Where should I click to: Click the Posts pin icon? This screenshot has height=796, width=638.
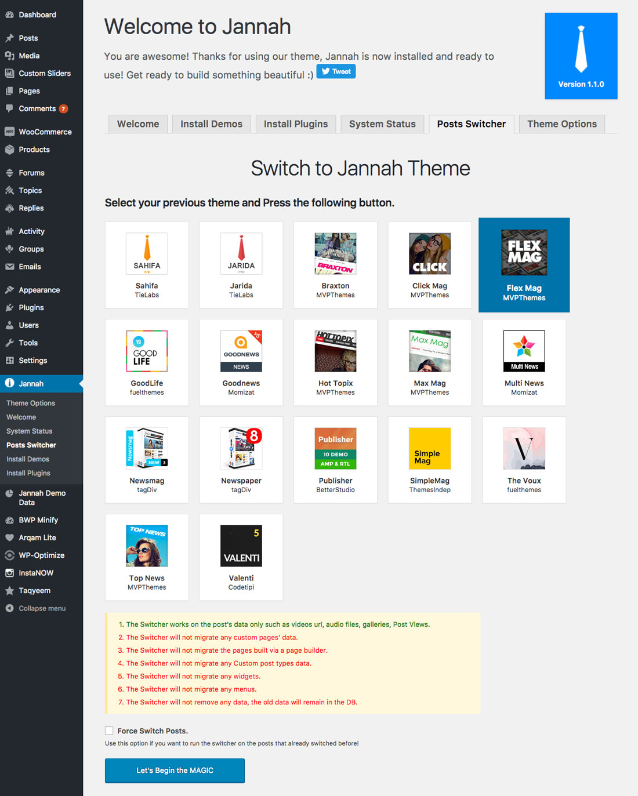(9, 38)
